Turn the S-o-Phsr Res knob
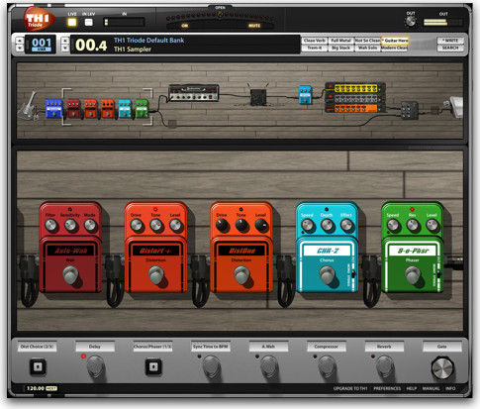The image size is (480, 409). tap(413, 225)
